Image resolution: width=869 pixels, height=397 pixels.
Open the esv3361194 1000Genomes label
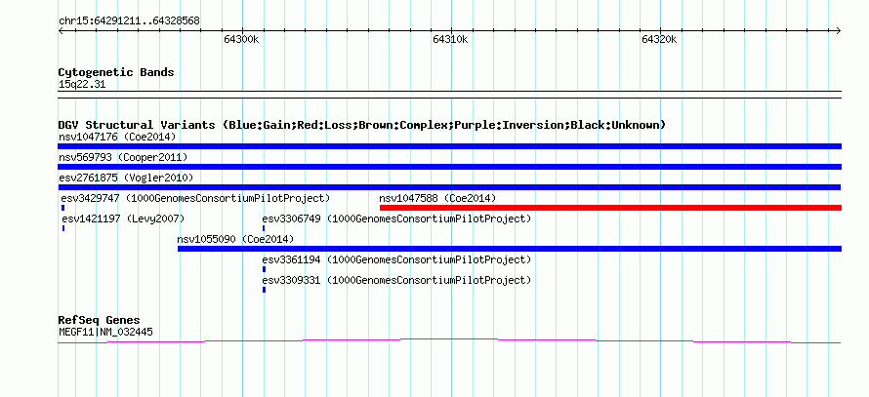pyautogui.click(x=396, y=259)
